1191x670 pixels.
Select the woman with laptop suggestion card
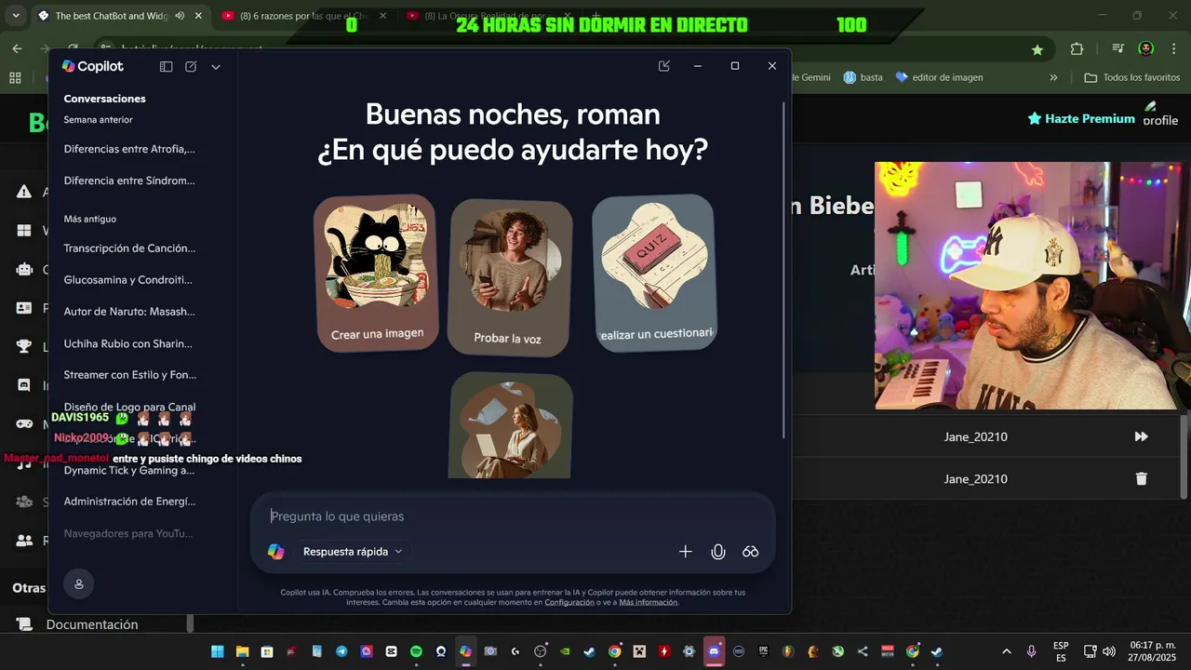[x=510, y=425]
